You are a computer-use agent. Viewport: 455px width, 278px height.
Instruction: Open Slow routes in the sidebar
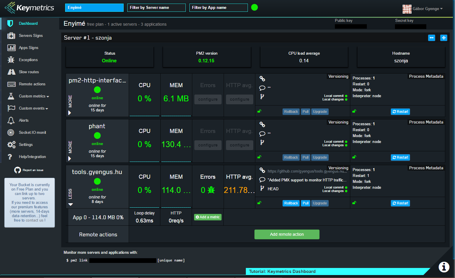(29, 72)
